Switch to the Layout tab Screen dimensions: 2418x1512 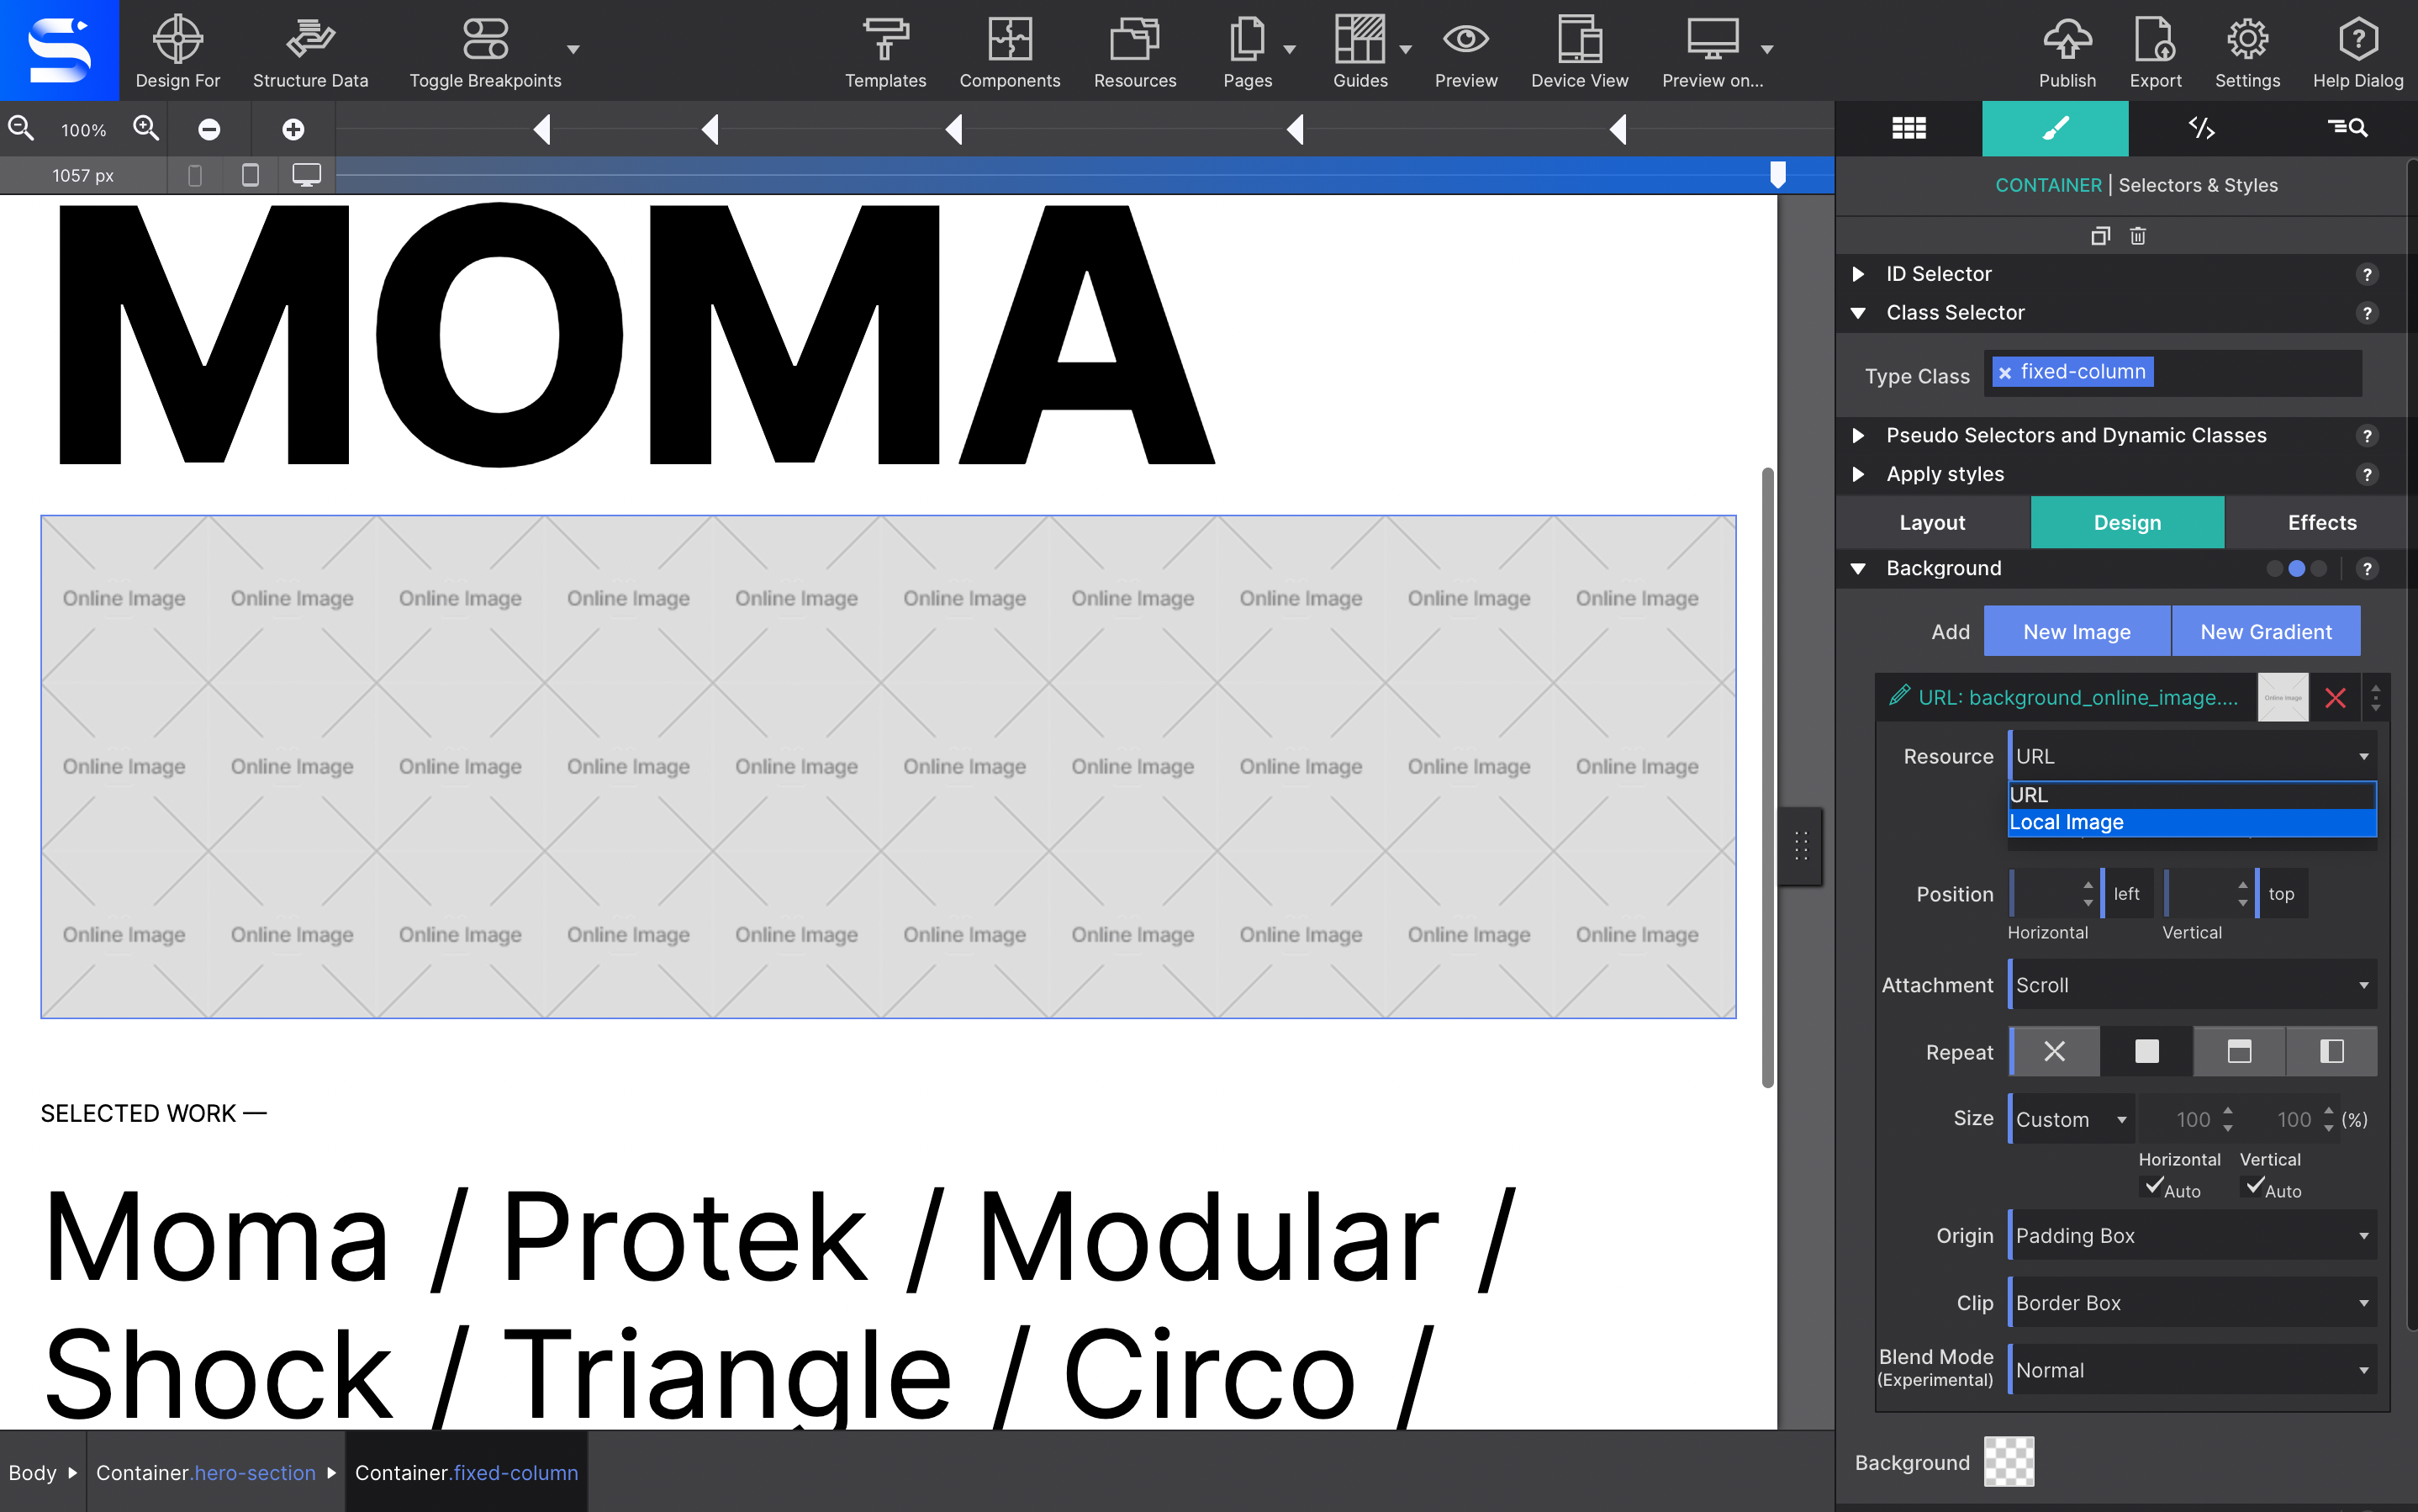[1930, 522]
